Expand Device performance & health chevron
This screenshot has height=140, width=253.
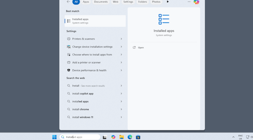pos(121,70)
